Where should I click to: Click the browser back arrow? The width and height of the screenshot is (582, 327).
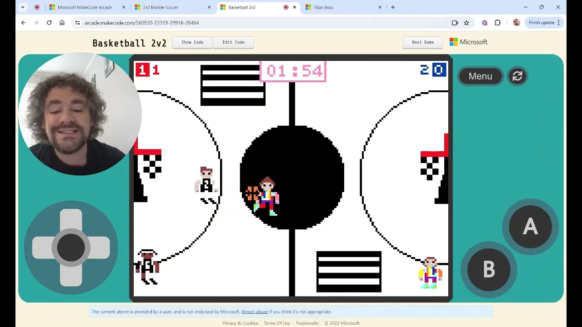click(x=23, y=23)
